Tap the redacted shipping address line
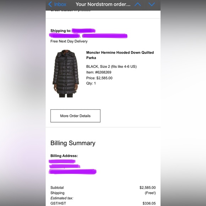 tap(88, 36)
